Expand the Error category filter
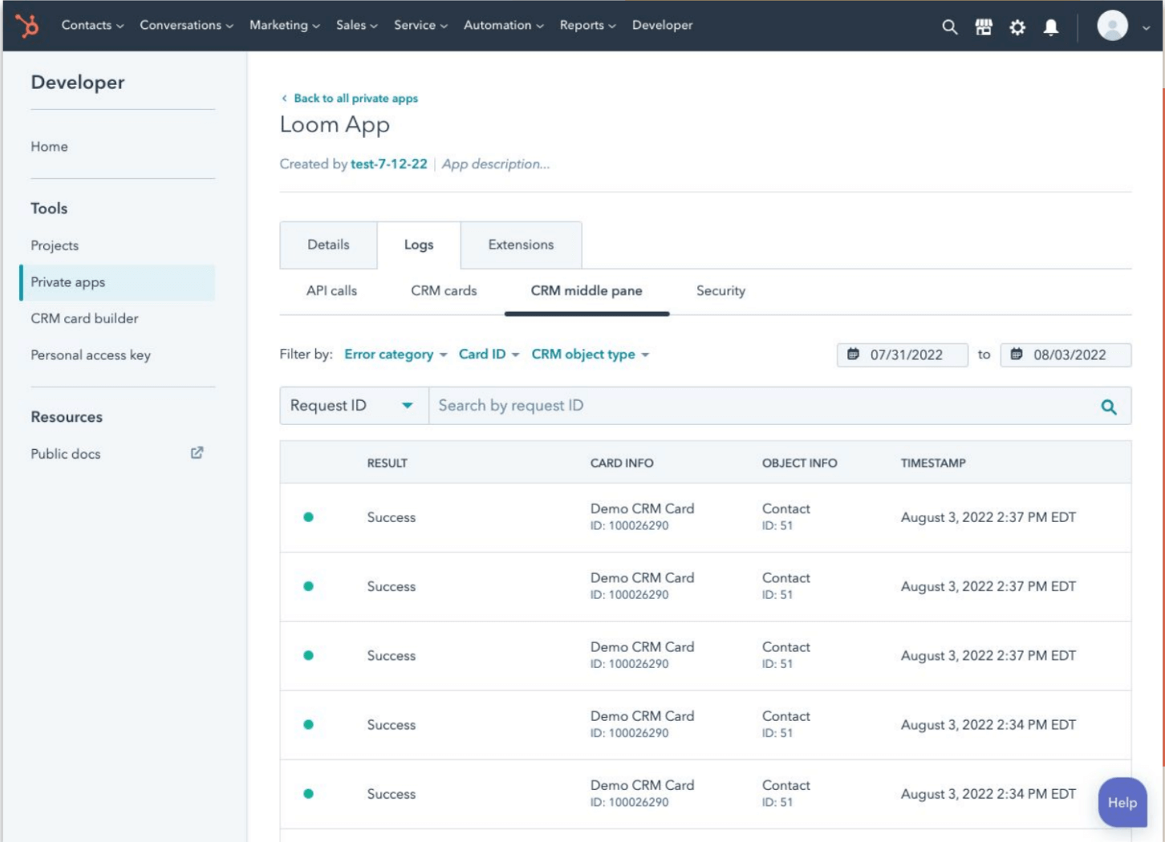 pyautogui.click(x=395, y=354)
